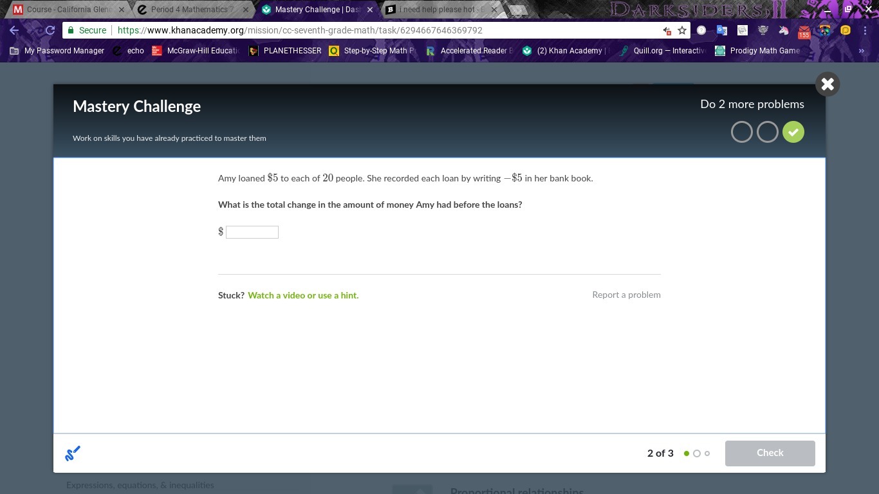The image size is (879, 494).
Task: Click the answer box after the dollar sign
Action: pyautogui.click(x=252, y=232)
